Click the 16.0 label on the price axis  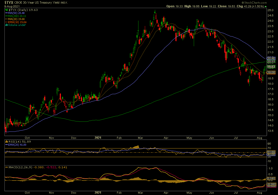[x=270, y=105]
